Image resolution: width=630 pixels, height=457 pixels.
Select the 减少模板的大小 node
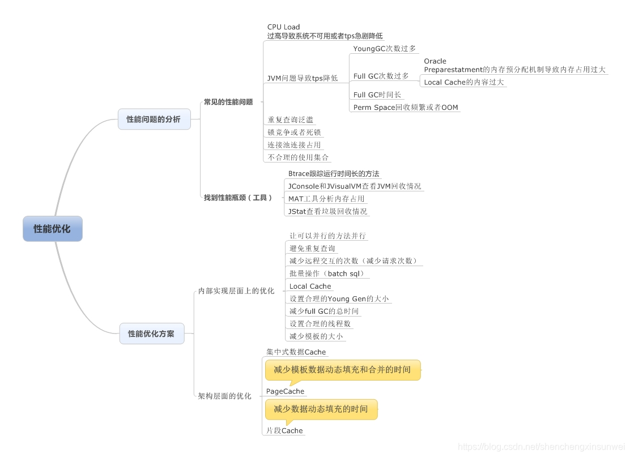[x=316, y=336]
